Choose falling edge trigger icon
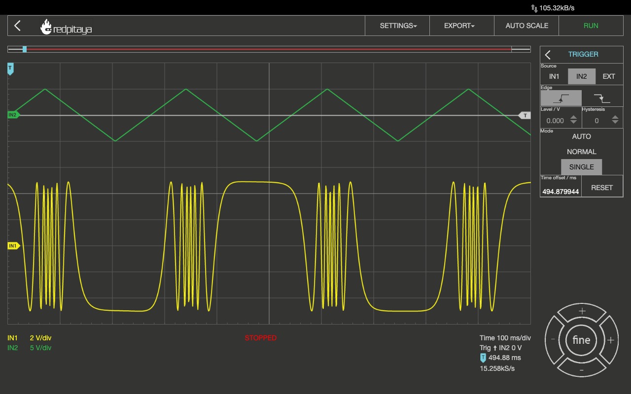Viewport: 631px width, 394px height. pos(602,98)
